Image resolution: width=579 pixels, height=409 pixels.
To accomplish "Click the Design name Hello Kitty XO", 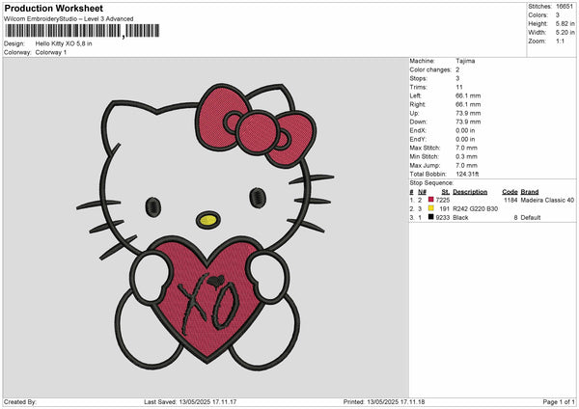I will coord(64,43).
